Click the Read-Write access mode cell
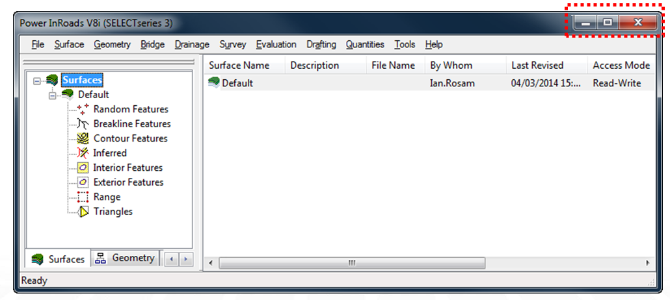Viewport: 670px width, 300px height. coord(617,83)
